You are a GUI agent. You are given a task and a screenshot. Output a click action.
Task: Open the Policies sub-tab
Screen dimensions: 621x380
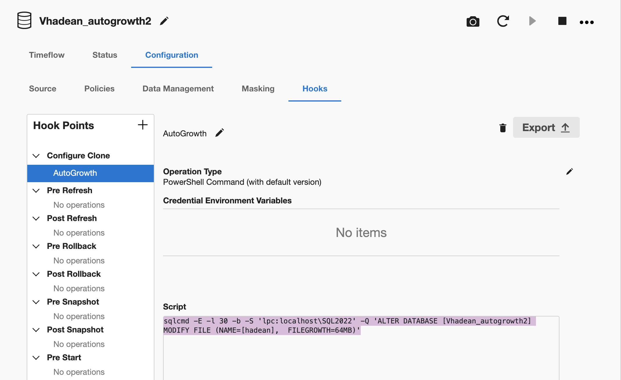99,88
